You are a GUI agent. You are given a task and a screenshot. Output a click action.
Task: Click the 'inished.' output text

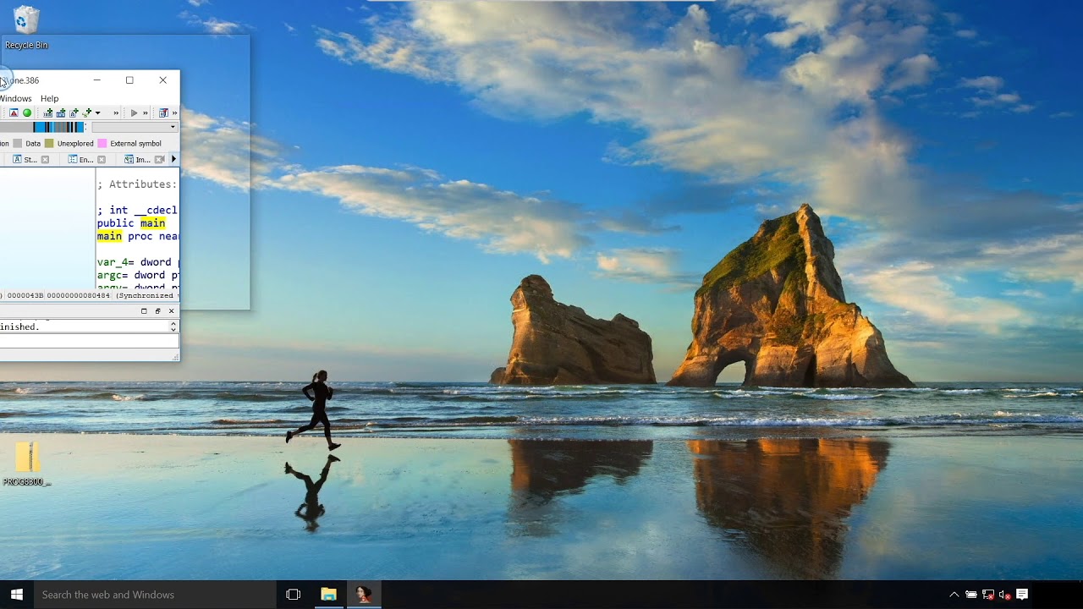(20, 326)
